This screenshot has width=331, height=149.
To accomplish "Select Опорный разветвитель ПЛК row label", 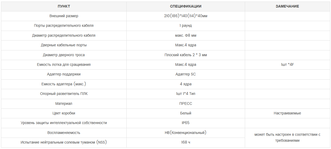I will tap(64, 94).
